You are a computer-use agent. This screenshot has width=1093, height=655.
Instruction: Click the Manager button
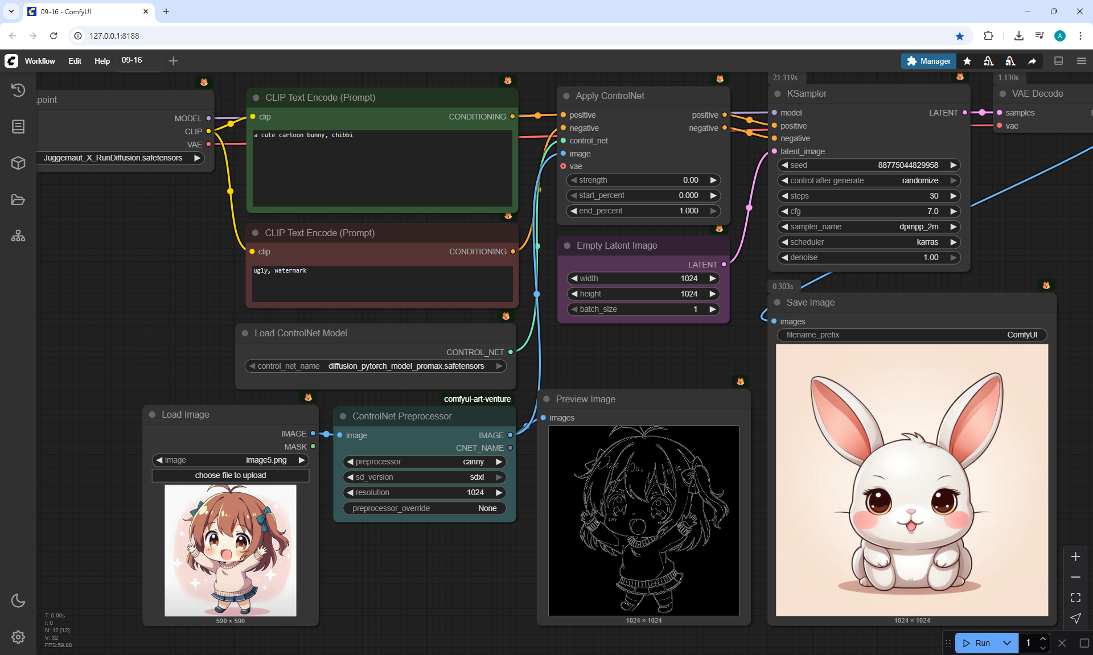[928, 61]
